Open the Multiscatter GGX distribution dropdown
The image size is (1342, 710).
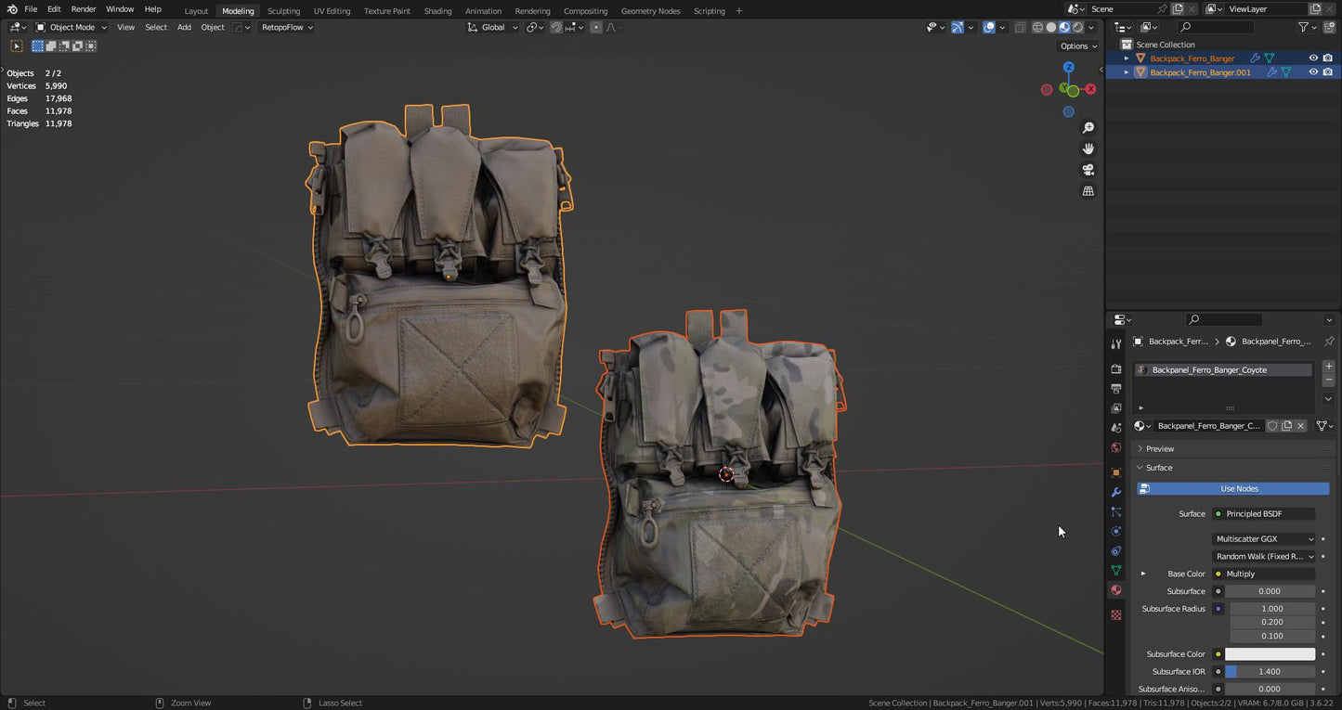(x=1264, y=539)
